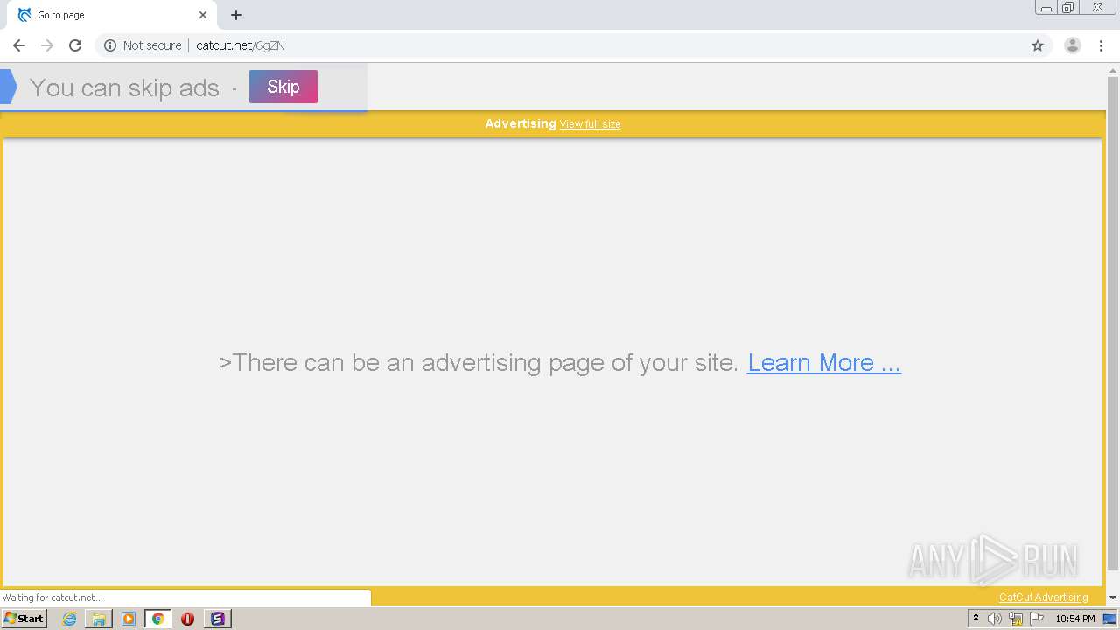Show hidden system tray icons

click(x=976, y=619)
